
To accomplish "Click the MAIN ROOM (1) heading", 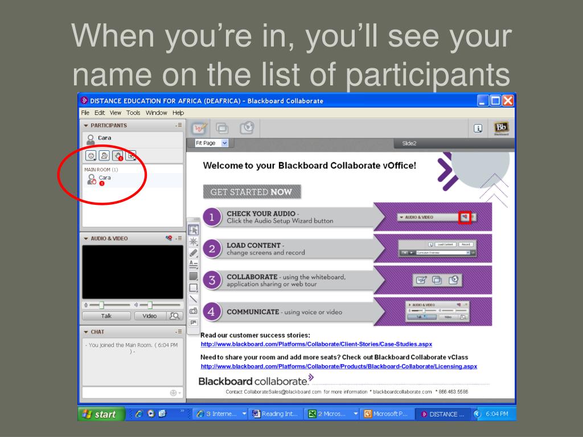I will 101,170.
